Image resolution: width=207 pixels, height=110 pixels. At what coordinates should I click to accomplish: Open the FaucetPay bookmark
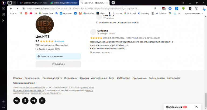pos(144,13)
